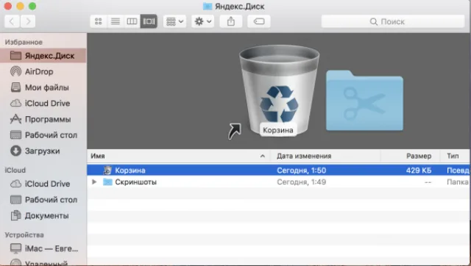
Task: Switch to icon view mode
Action: (x=98, y=21)
